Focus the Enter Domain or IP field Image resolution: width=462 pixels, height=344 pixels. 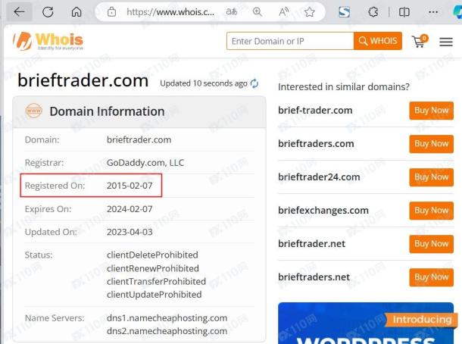click(290, 41)
